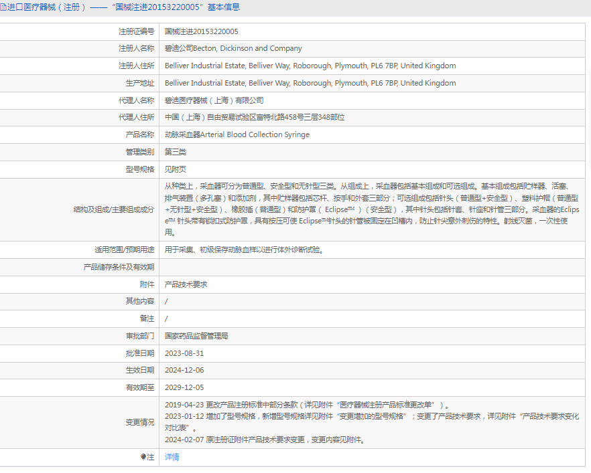Click the 产品名称 label
The image size is (591, 473).
[140, 134]
